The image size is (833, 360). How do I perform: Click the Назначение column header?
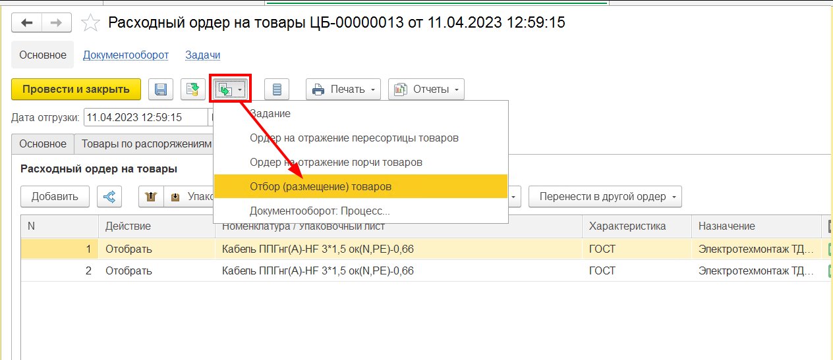point(756,226)
